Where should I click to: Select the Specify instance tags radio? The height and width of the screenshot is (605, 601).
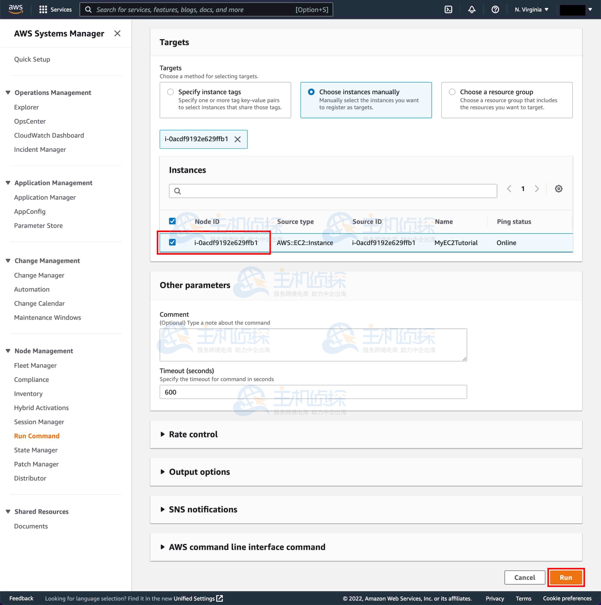pos(170,92)
